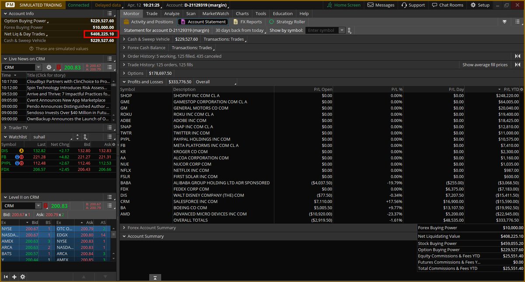
Task: Click red clipboard icon in Level II
Action: coord(46,205)
